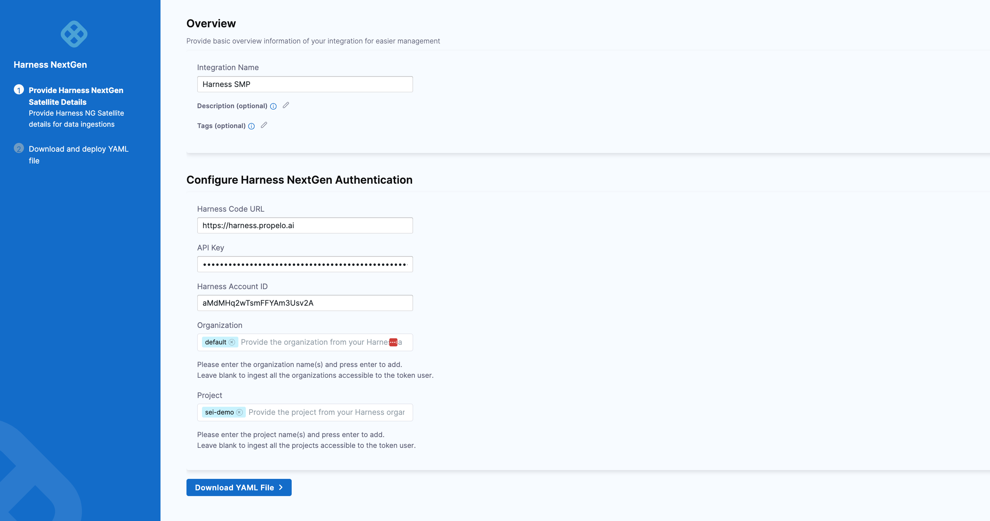Remove the sei-demo project tag
990x521 pixels.
pyautogui.click(x=240, y=412)
